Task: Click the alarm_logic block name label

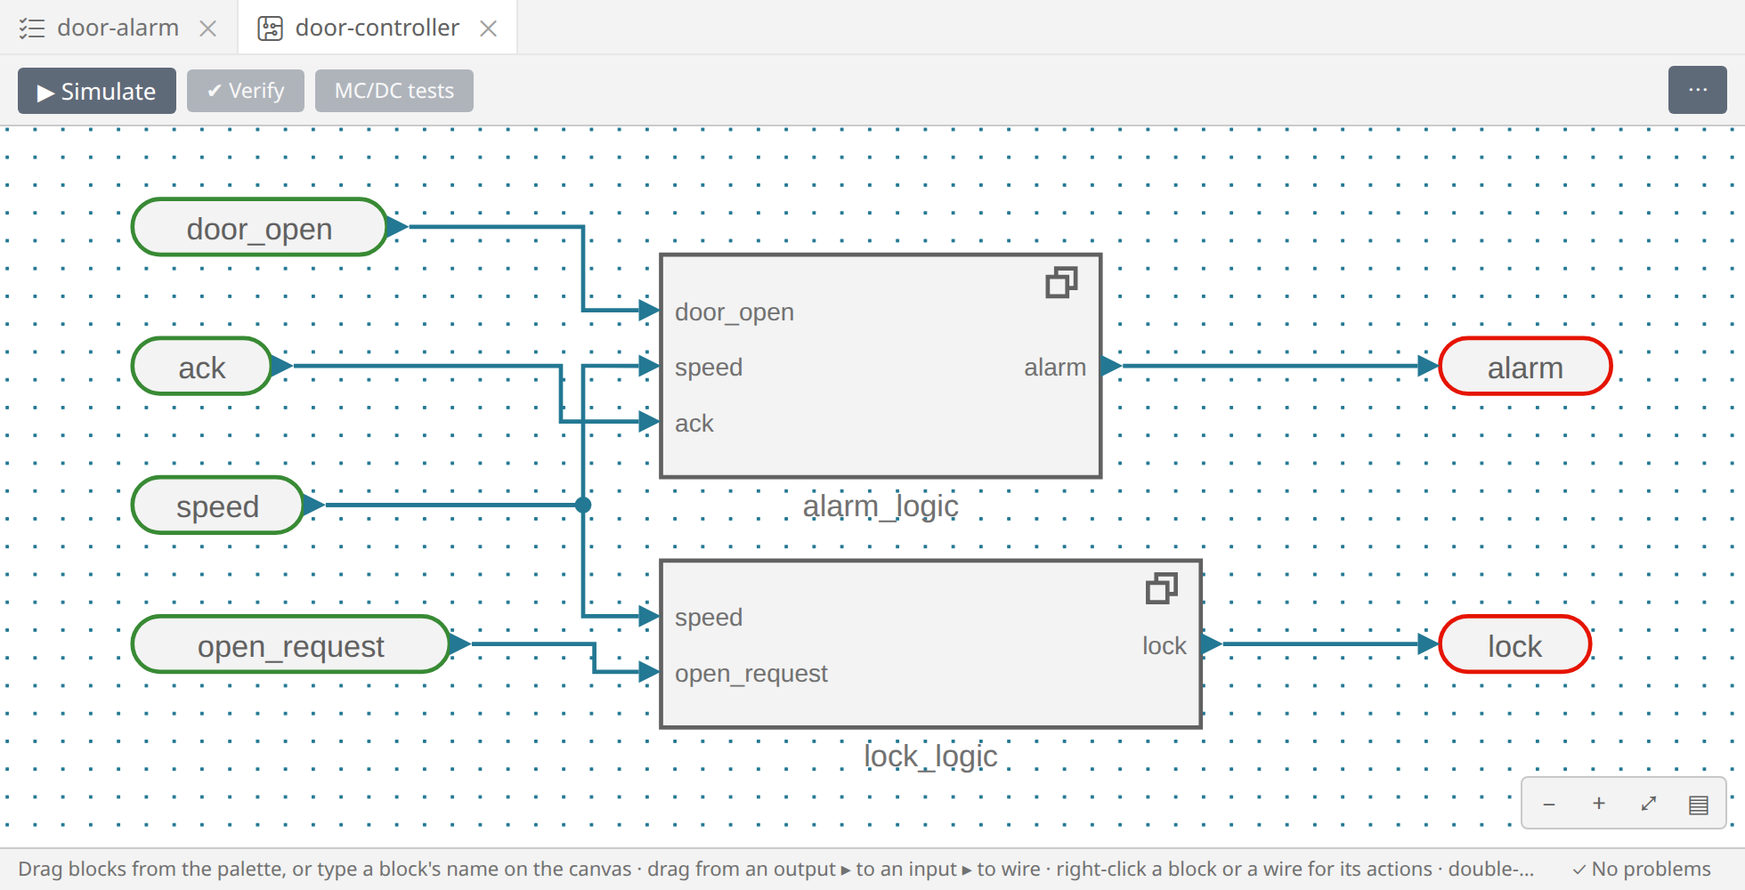Action: pos(881,506)
